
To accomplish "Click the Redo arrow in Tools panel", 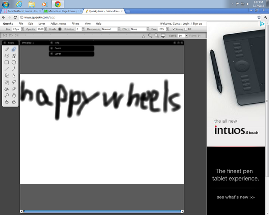I will tap(14, 102).
